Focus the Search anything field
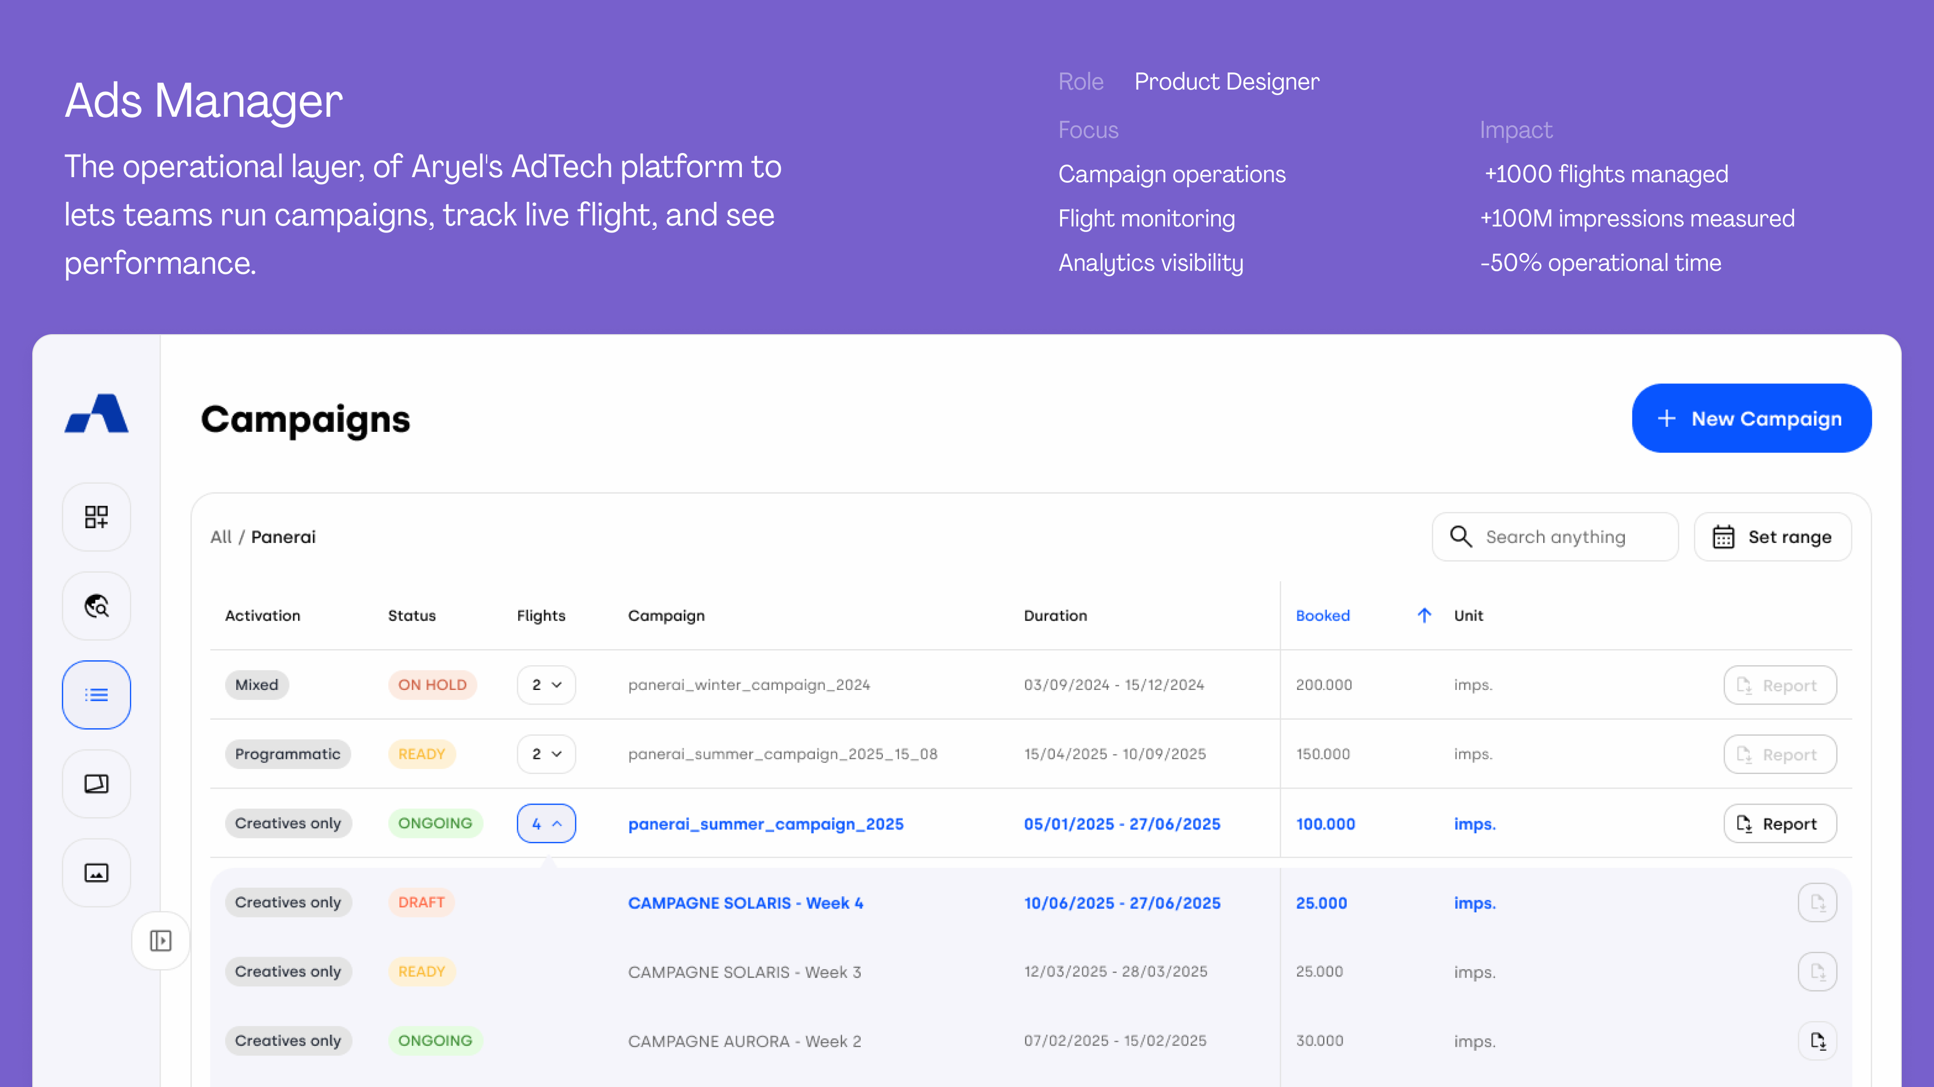The height and width of the screenshot is (1087, 1934). pyautogui.click(x=1555, y=536)
